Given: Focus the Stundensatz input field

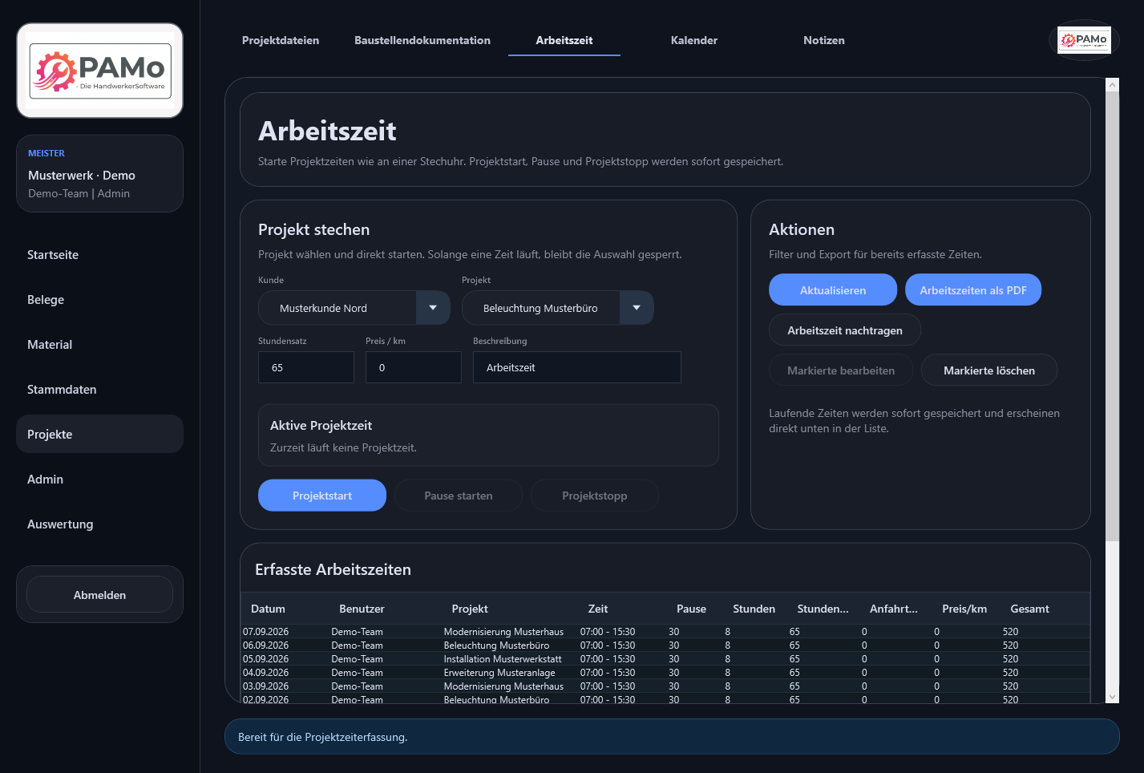Looking at the screenshot, I should pos(306,367).
